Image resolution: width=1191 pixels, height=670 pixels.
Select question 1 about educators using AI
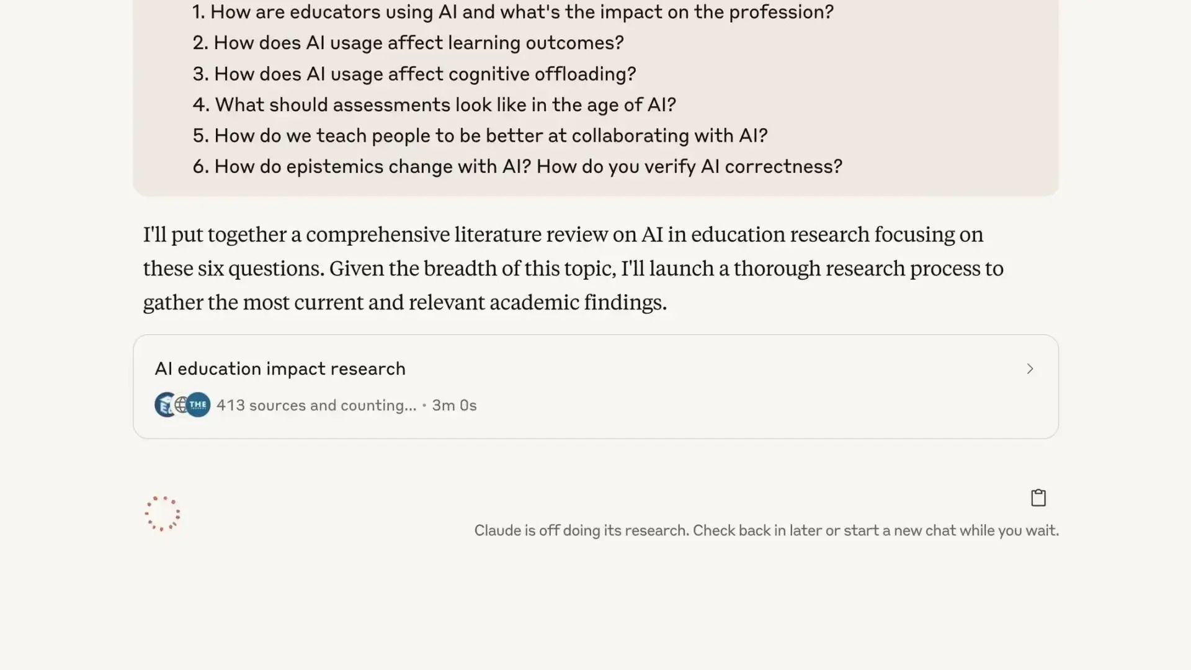click(x=513, y=12)
